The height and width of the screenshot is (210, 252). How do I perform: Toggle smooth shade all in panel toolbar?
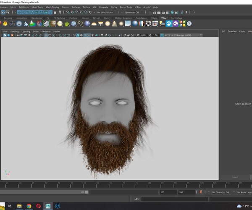tap(78, 35)
